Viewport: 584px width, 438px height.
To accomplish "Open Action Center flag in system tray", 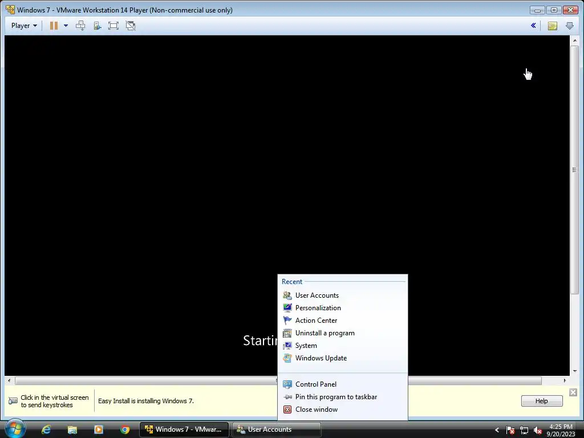I will point(510,430).
